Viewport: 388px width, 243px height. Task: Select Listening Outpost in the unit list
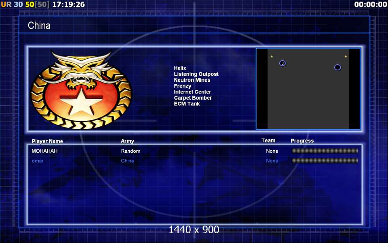(x=196, y=74)
